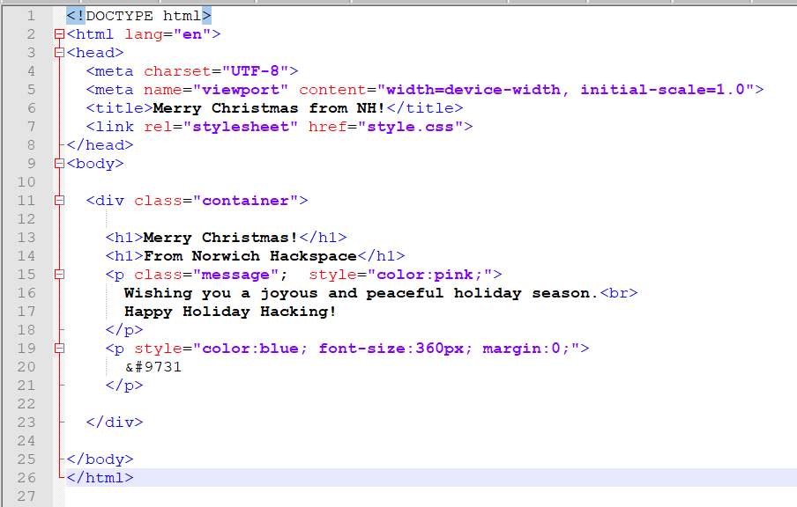Click the closing p tag on line 21
The height and width of the screenshot is (507, 797).
point(124,386)
